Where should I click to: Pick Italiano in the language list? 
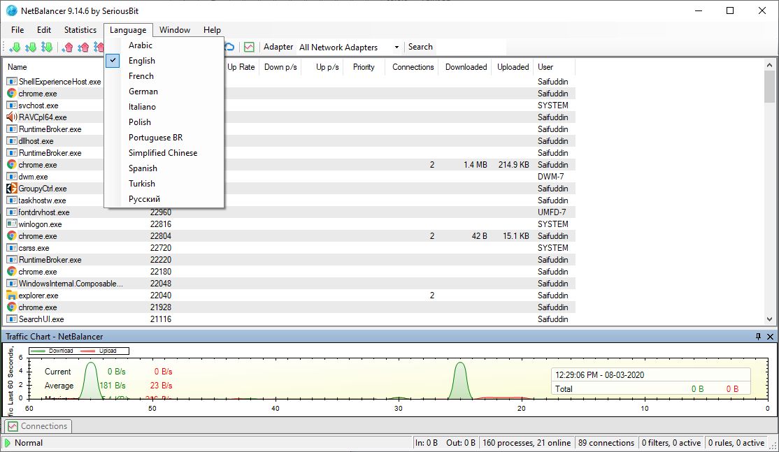point(164,107)
